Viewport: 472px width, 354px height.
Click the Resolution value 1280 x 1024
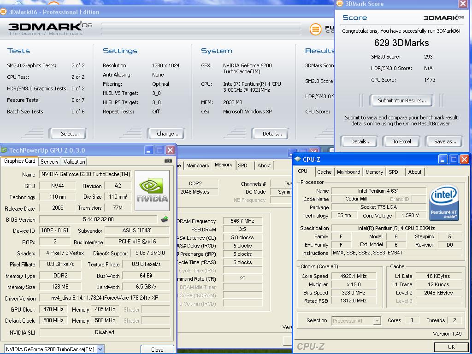click(x=165, y=65)
